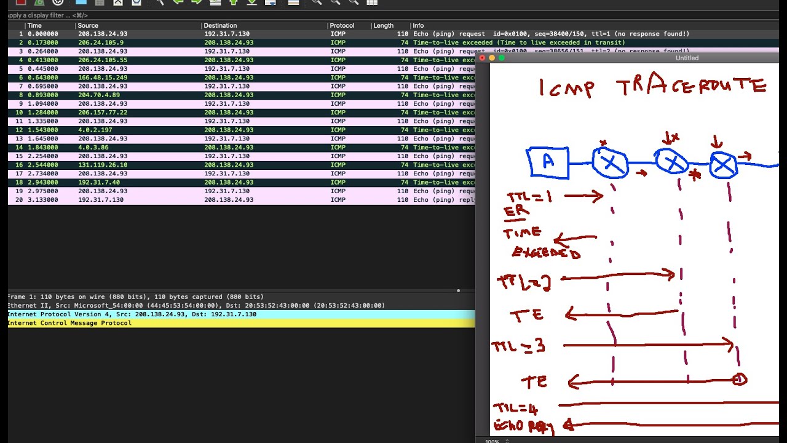
Task: Jump to last packet using down arrow icon
Action: coord(251,3)
